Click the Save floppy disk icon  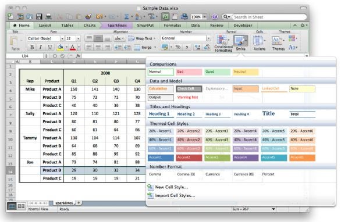click(x=39, y=17)
